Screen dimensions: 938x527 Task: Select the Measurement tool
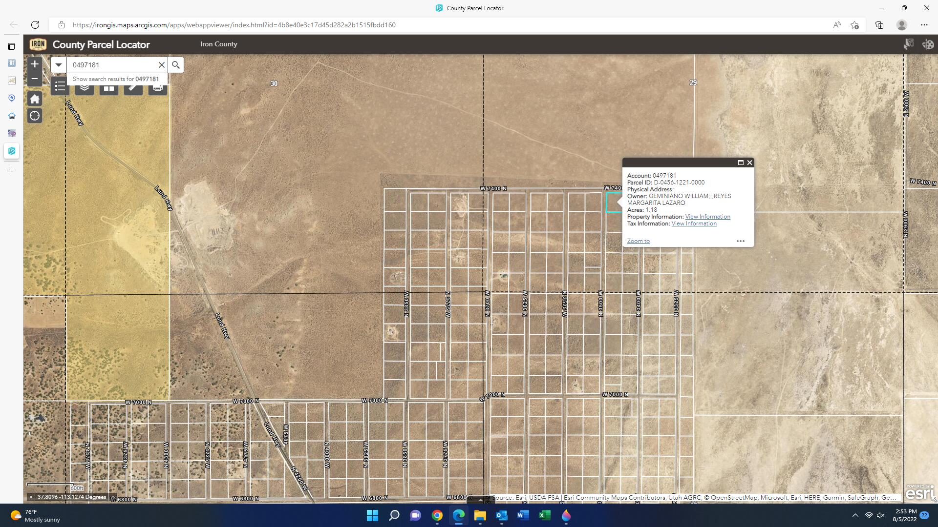point(133,86)
